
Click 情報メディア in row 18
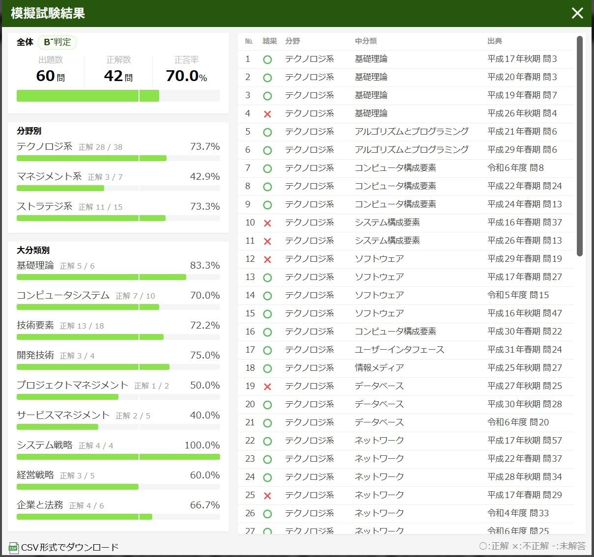[x=379, y=368]
